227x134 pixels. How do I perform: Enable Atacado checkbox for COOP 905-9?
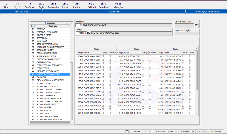pyautogui.click(x=150, y=56)
